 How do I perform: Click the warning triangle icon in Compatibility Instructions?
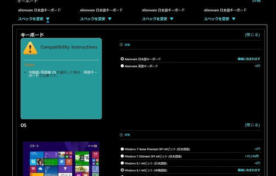(30, 48)
